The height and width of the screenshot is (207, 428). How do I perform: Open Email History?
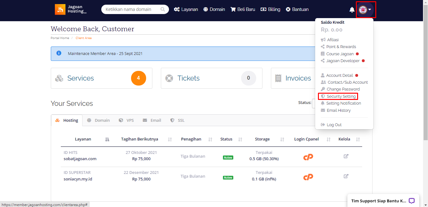point(336,110)
